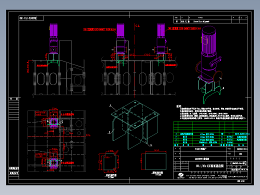Click the red callout label left of middle pump
260x195 pixels.
(x=99, y=29)
